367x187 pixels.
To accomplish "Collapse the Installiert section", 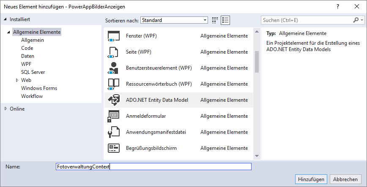I will tap(5, 19).
